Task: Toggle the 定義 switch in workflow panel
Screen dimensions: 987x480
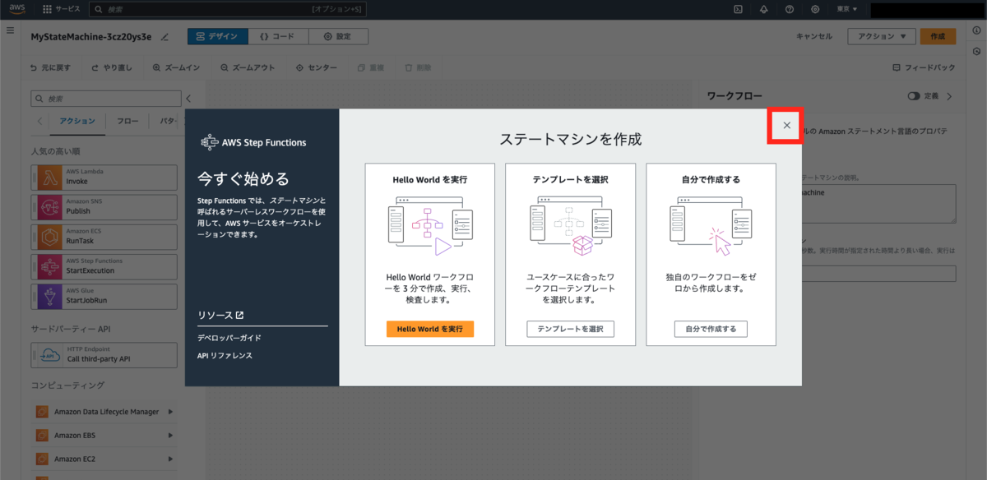Action: point(914,96)
